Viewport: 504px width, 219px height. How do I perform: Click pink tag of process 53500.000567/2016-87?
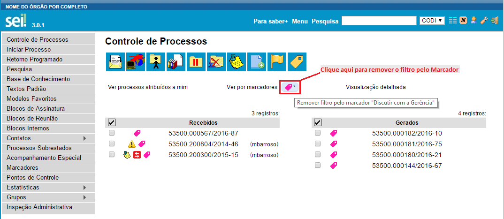coord(137,133)
